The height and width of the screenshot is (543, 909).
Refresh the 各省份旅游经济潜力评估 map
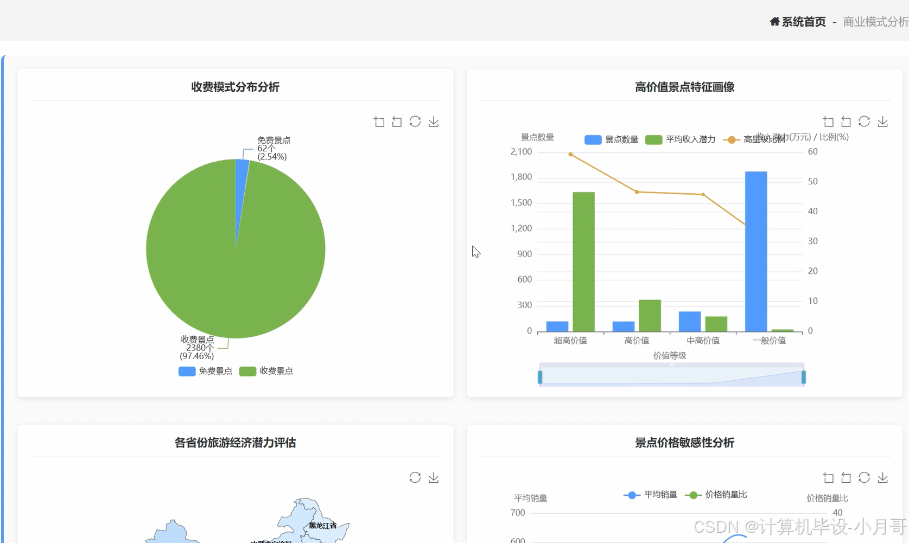(x=415, y=477)
